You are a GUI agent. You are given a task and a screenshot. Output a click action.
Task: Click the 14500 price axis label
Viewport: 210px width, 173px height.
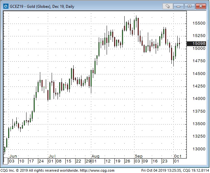199,74
